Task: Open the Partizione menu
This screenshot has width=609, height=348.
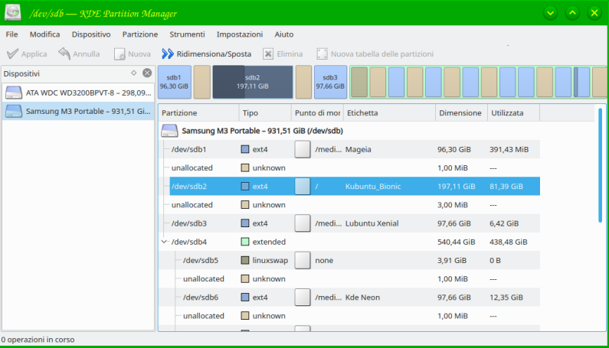Action: [x=140, y=34]
